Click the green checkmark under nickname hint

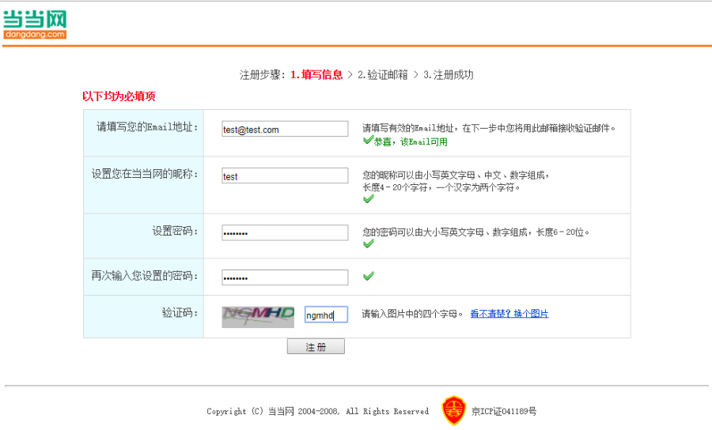368,198
